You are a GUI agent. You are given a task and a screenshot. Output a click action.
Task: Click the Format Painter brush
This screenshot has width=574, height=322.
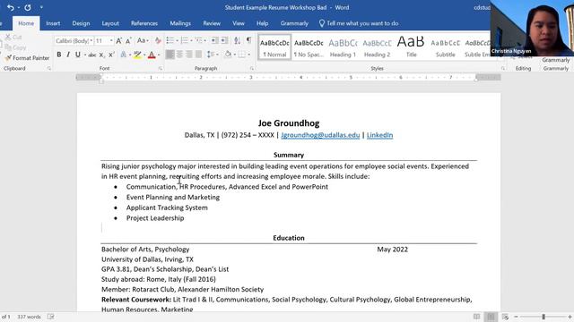pos(8,57)
